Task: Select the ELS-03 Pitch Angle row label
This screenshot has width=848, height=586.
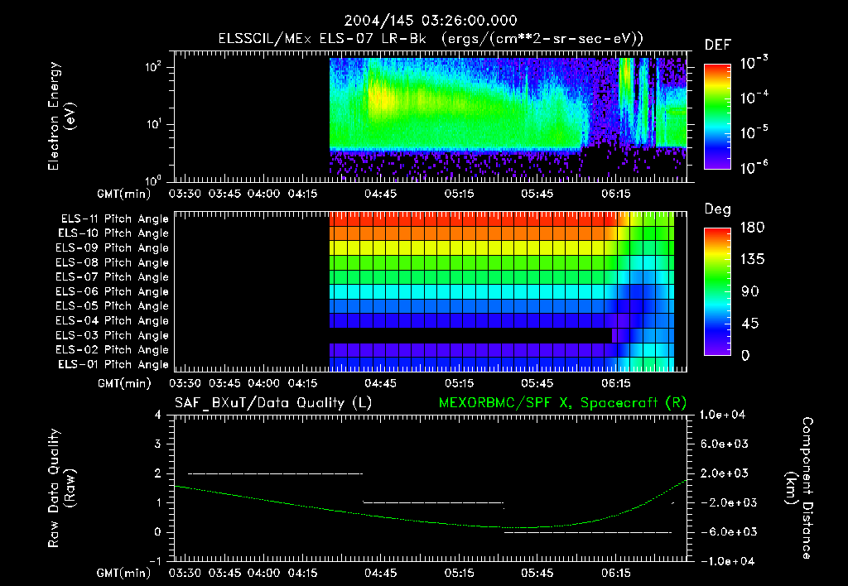Action: [x=112, y=335]
